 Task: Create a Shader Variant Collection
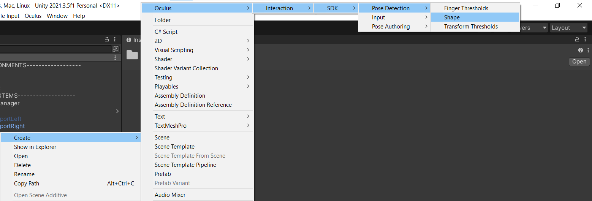(x=197, y=68)
